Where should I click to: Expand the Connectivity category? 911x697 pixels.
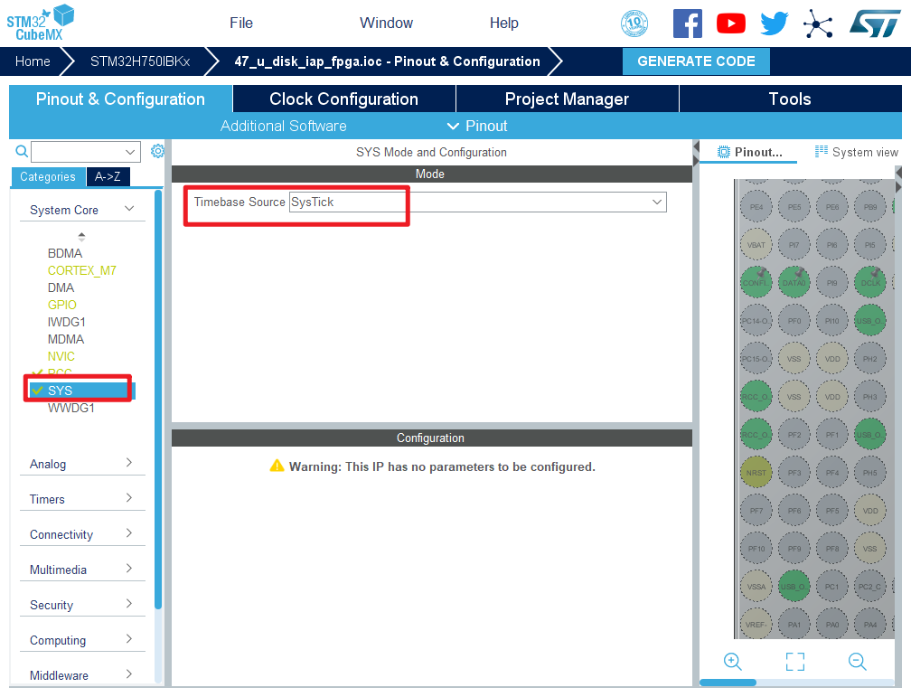tap(129, 533)
